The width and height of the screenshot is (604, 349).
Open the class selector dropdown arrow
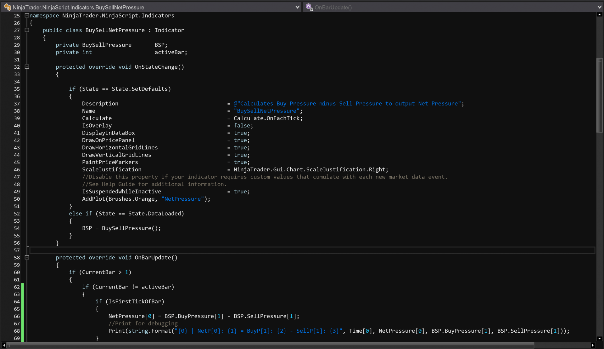pos(297,7)
